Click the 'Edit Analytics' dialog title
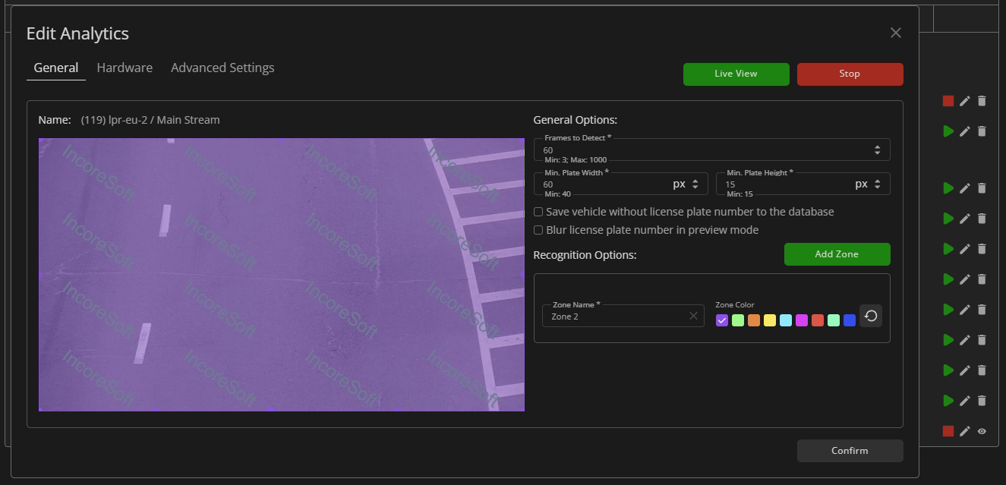 pos(77,33)
